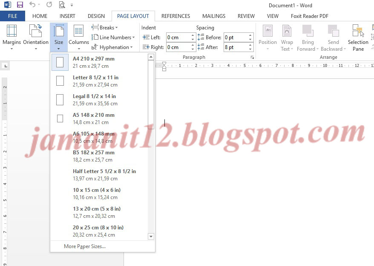
Task: Open the Line Numbers dropdown
Action: [x=113, y=37]
